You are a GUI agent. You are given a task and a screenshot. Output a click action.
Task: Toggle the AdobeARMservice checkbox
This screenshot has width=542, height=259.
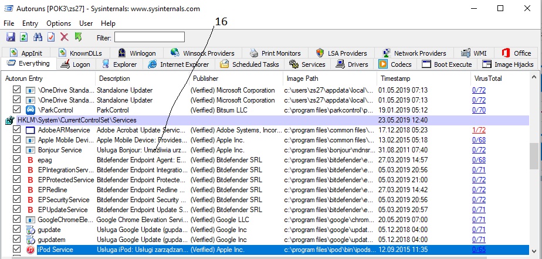[x=16, y=130]
